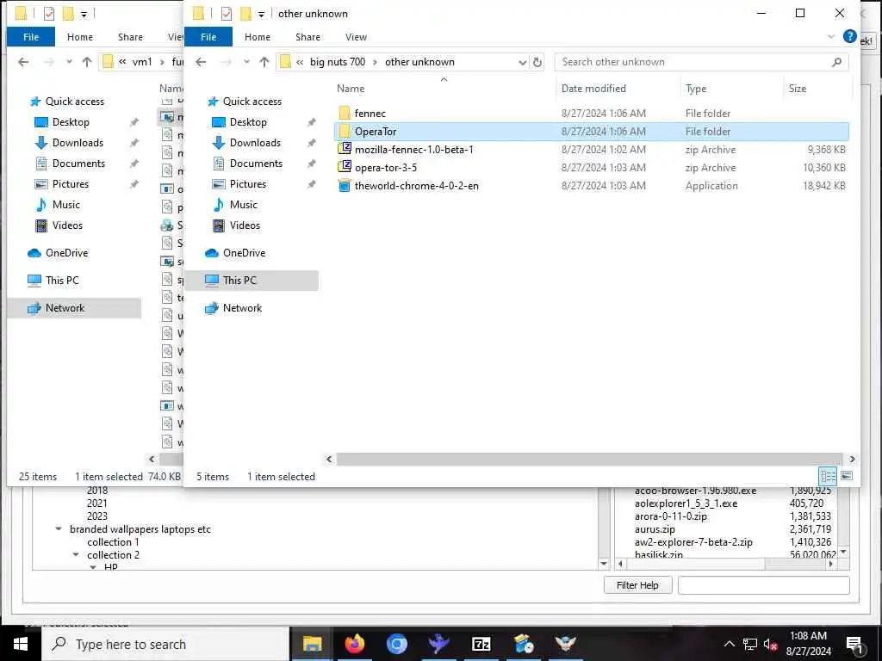Open the Chromium browser taskbar icon

[396, 644]
